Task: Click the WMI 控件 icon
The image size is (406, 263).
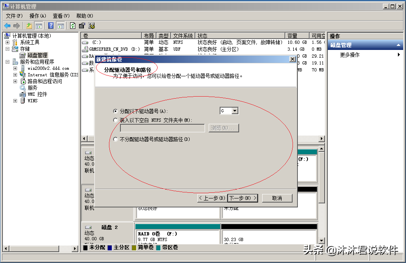Action: pos(23,94)
